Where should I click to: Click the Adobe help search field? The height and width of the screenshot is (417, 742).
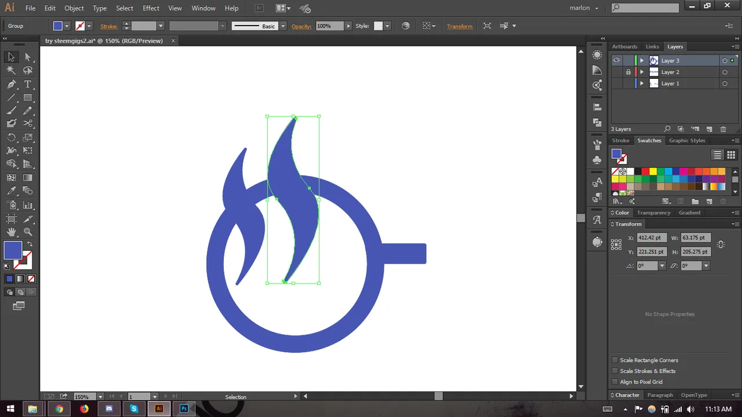coord(645,8)
